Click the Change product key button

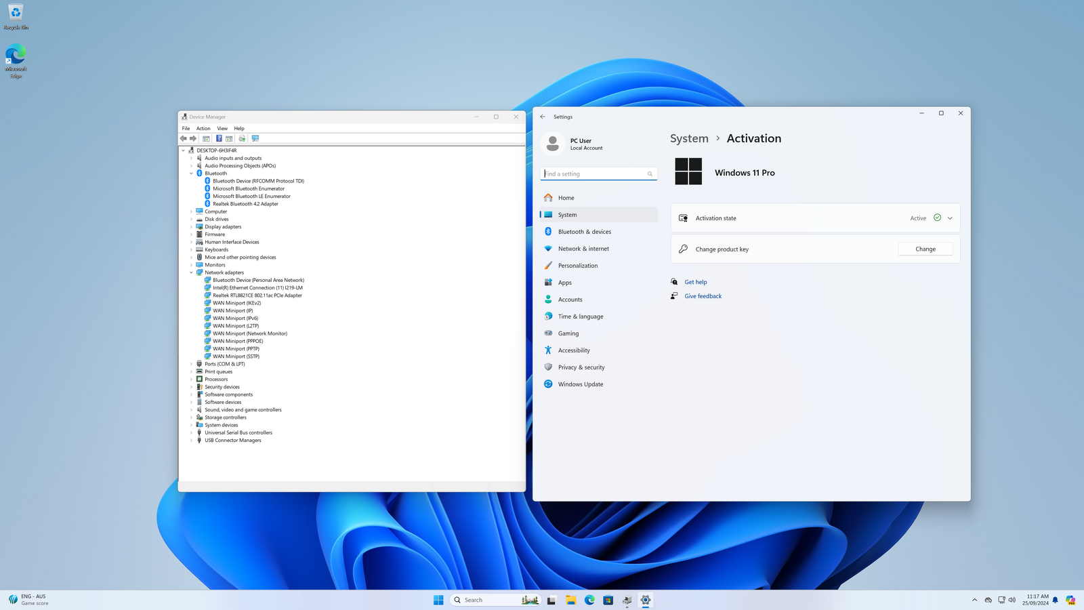(x=925, y=249)
